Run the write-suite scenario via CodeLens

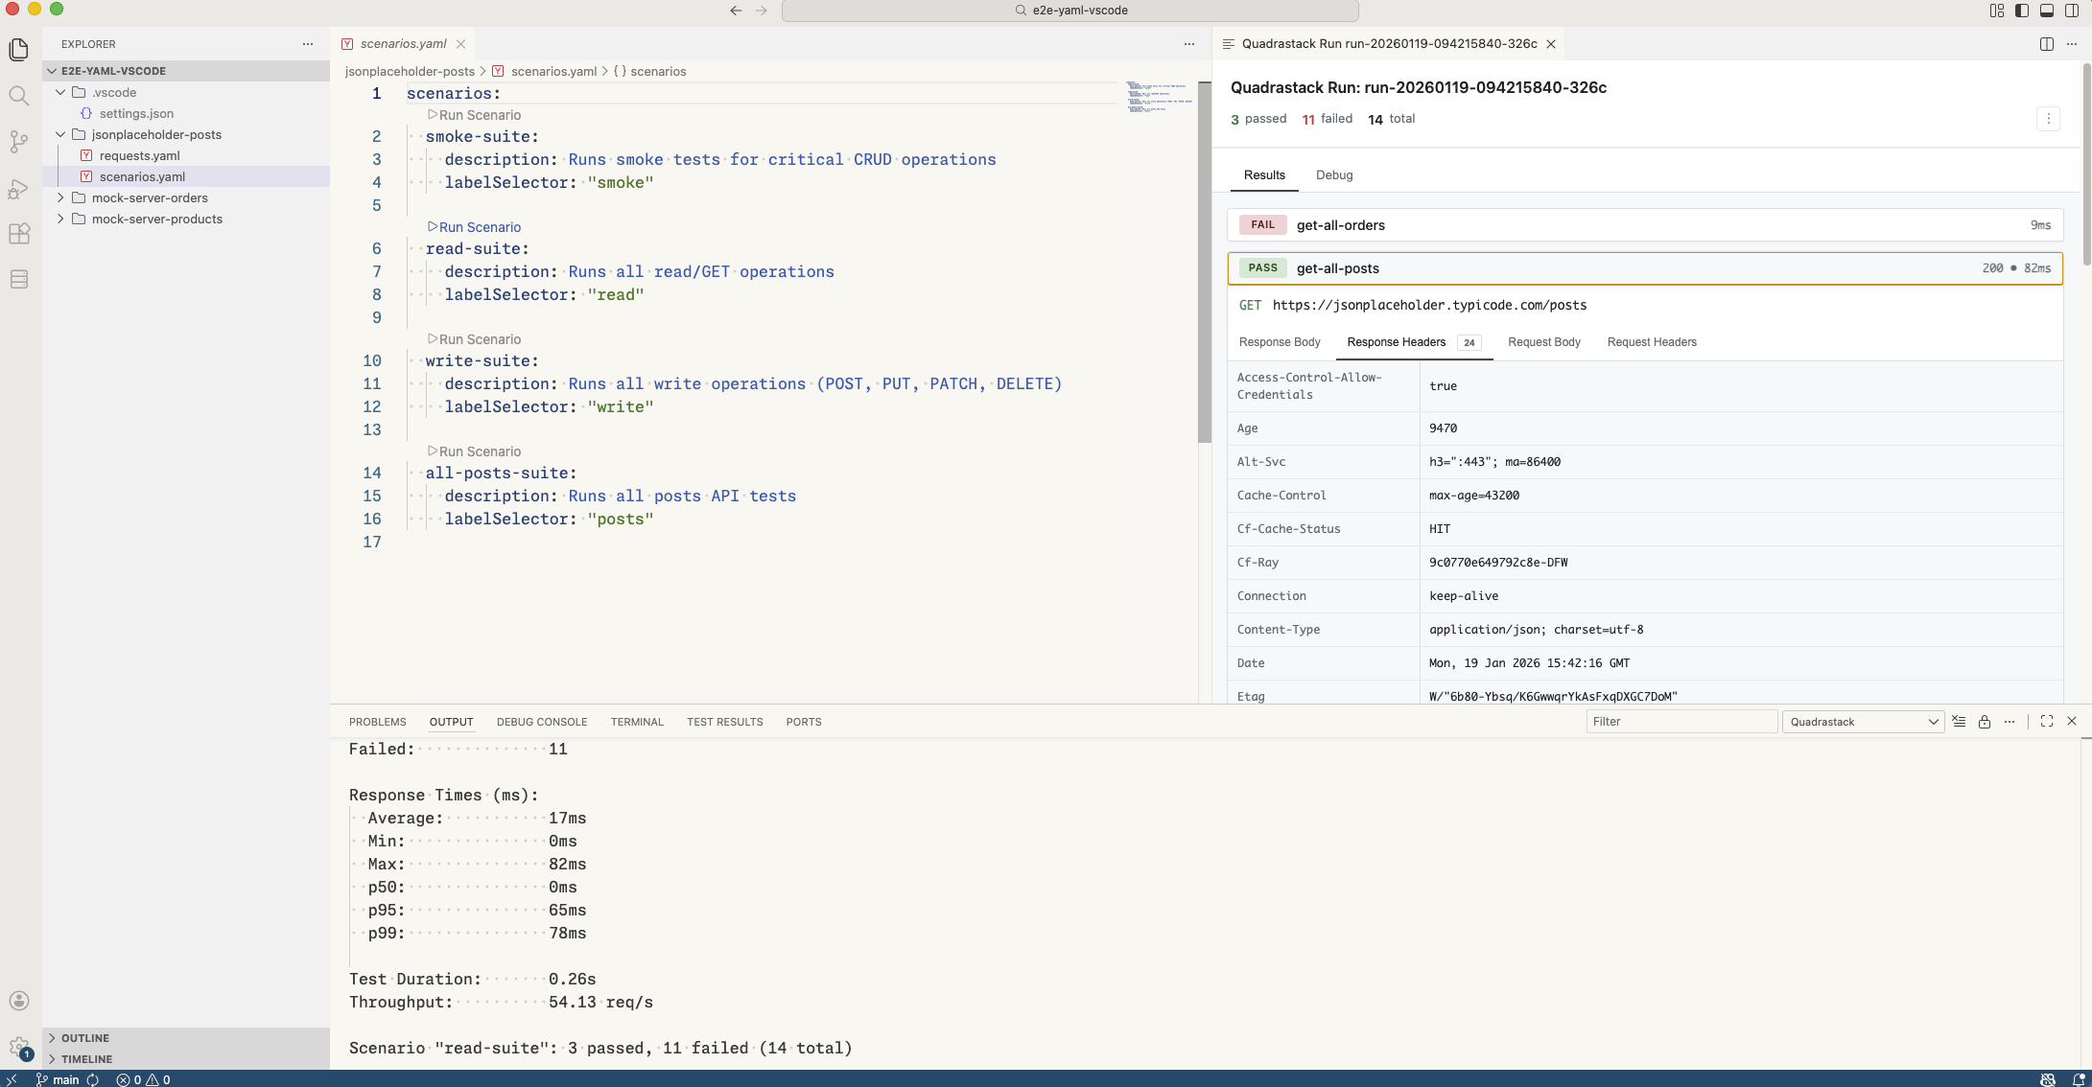474,339
